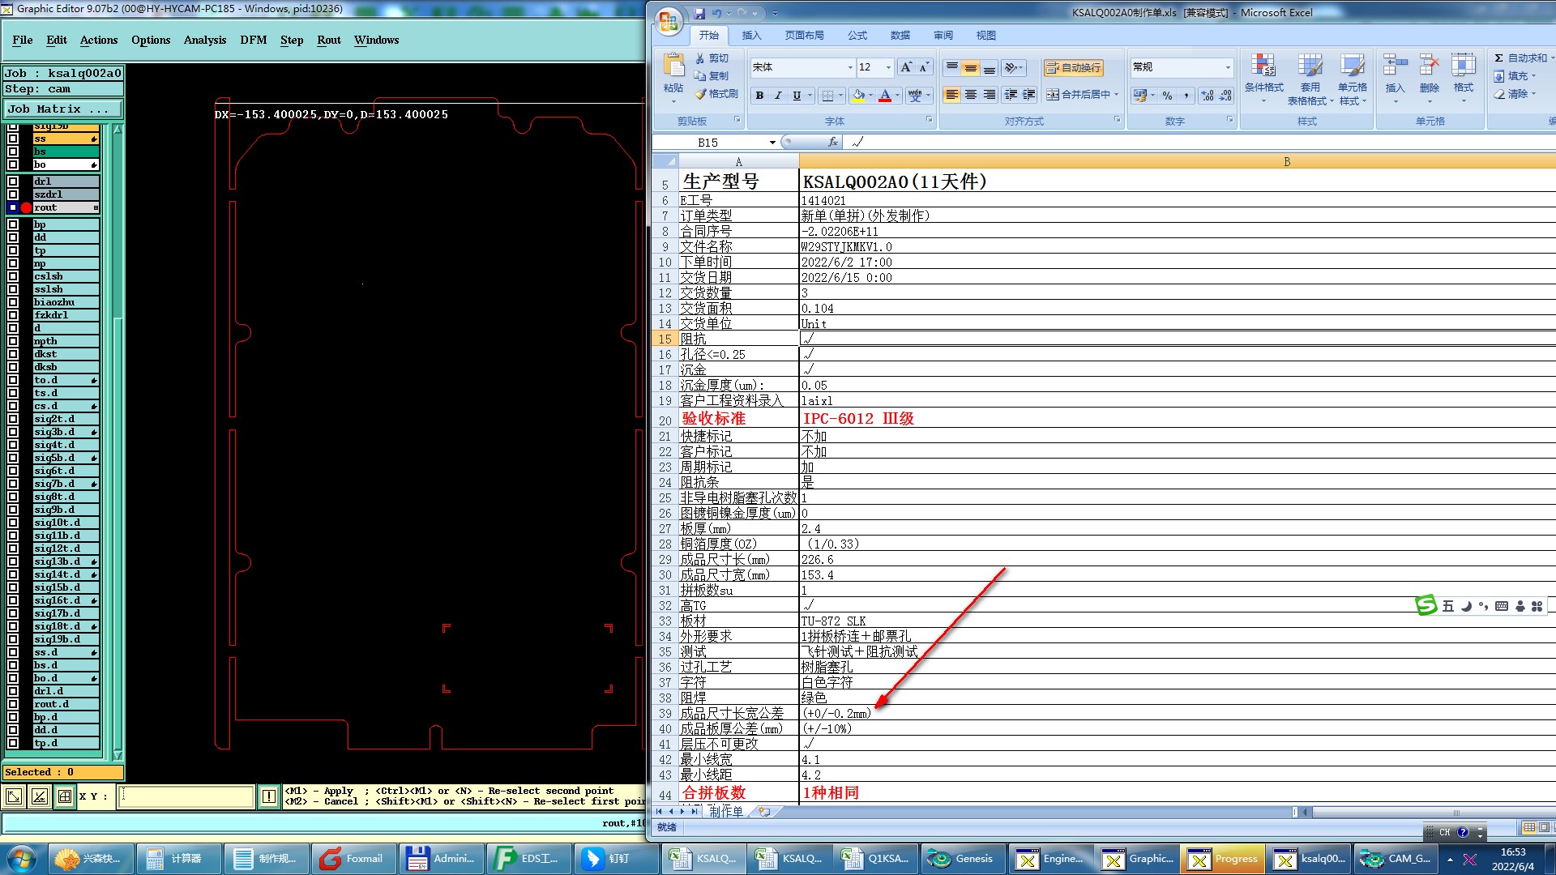Image resolution: width=1556 pixels, height=875 pixels.
Task: Click the fill color bucket icon
Action: [858, 96]
